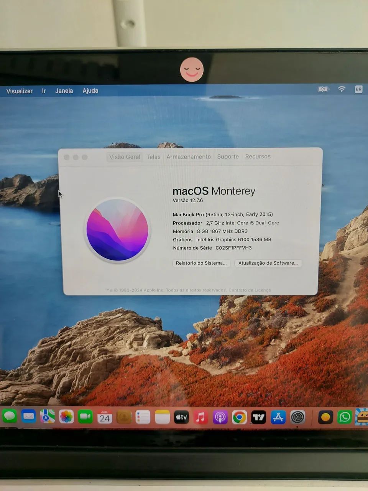Click Intel Iris Graphics 6100 text

(233, 240)
